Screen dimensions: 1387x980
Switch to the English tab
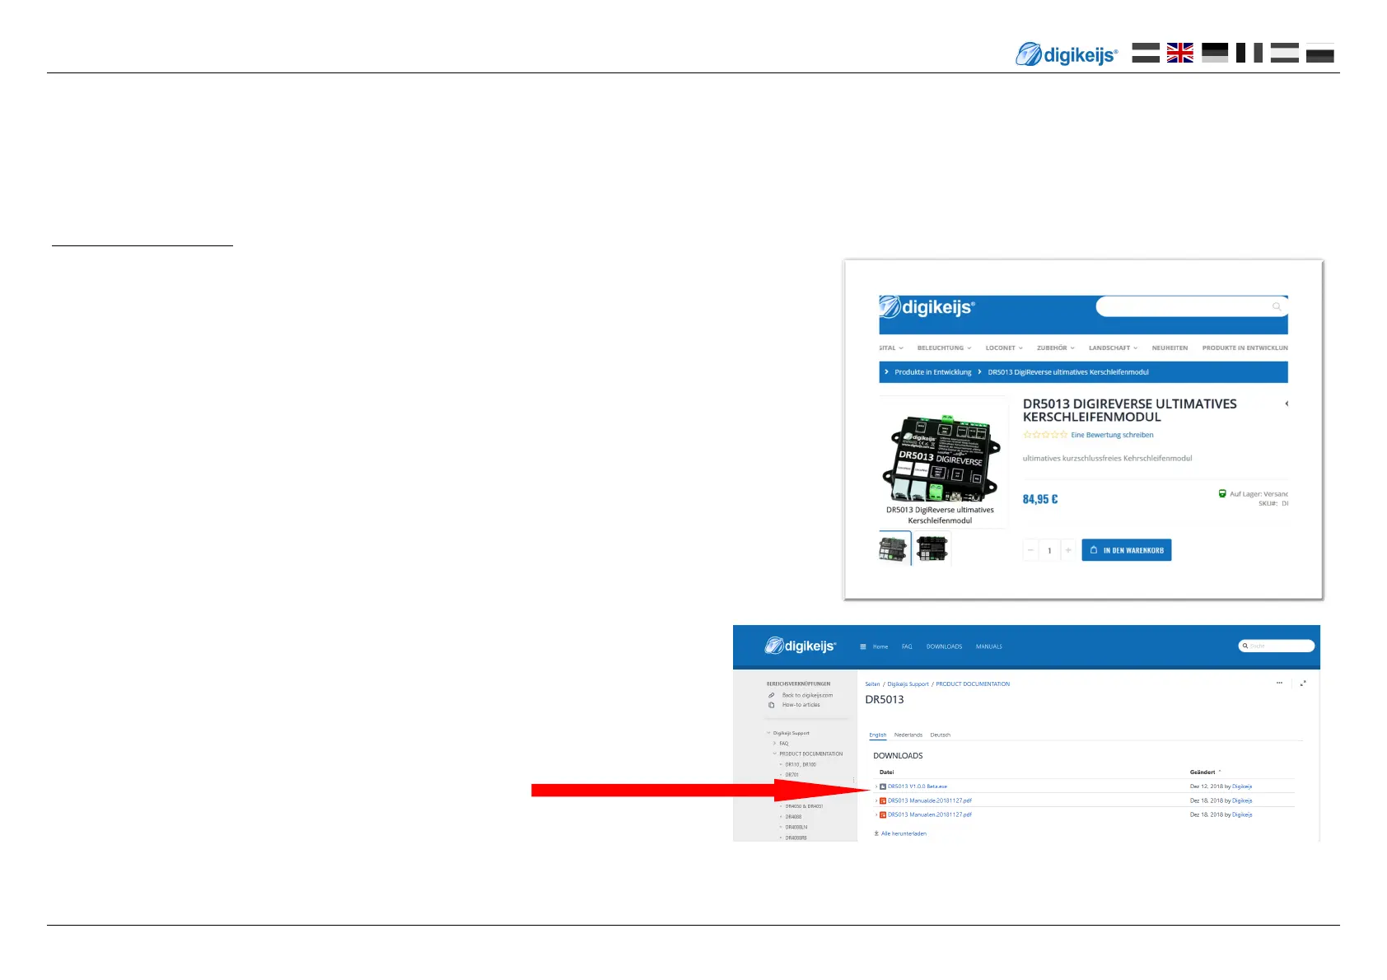(x=878, y=735)
